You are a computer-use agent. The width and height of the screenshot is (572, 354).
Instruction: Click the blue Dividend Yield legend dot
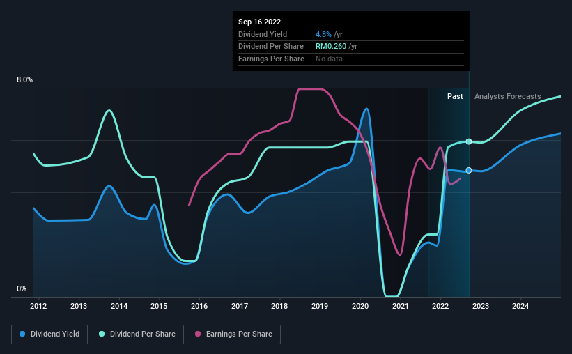(22, 334)
